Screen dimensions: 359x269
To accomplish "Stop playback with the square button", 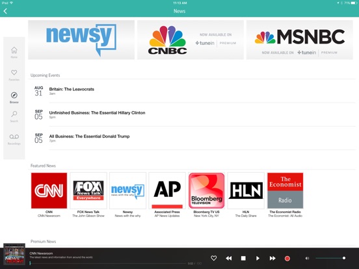I will (243, 258).
